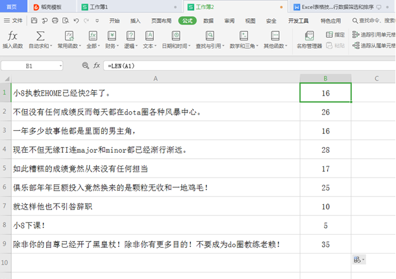Open the Lookup and Reference functions icon
This screenshot has width=396, height=279.
[210, 36]
